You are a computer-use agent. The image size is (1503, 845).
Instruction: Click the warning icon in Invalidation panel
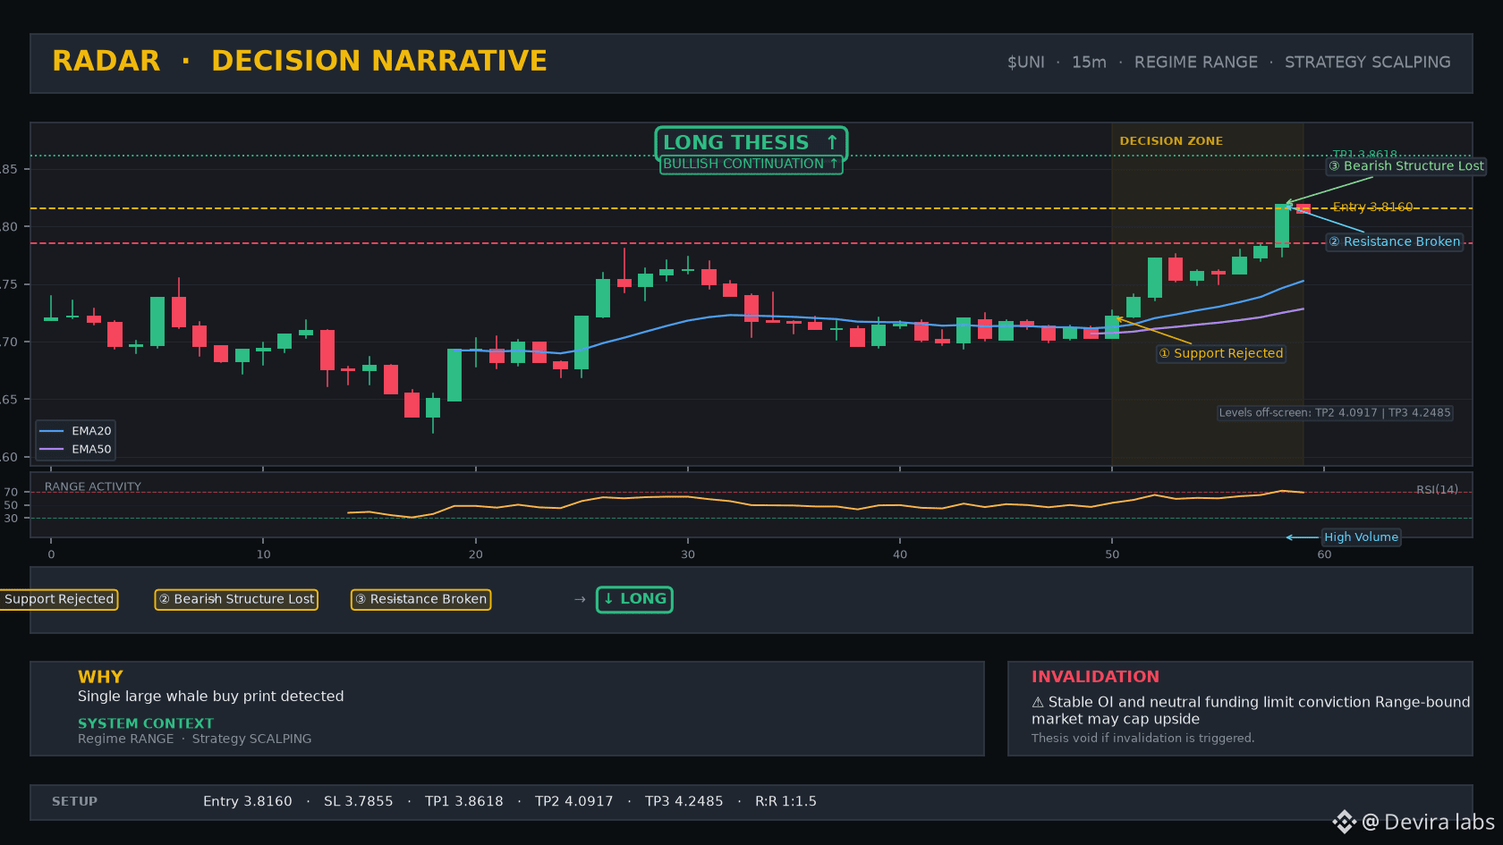1038,703
